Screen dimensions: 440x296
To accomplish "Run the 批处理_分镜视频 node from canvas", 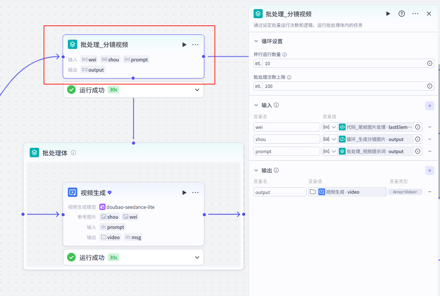I will [184, 45].
